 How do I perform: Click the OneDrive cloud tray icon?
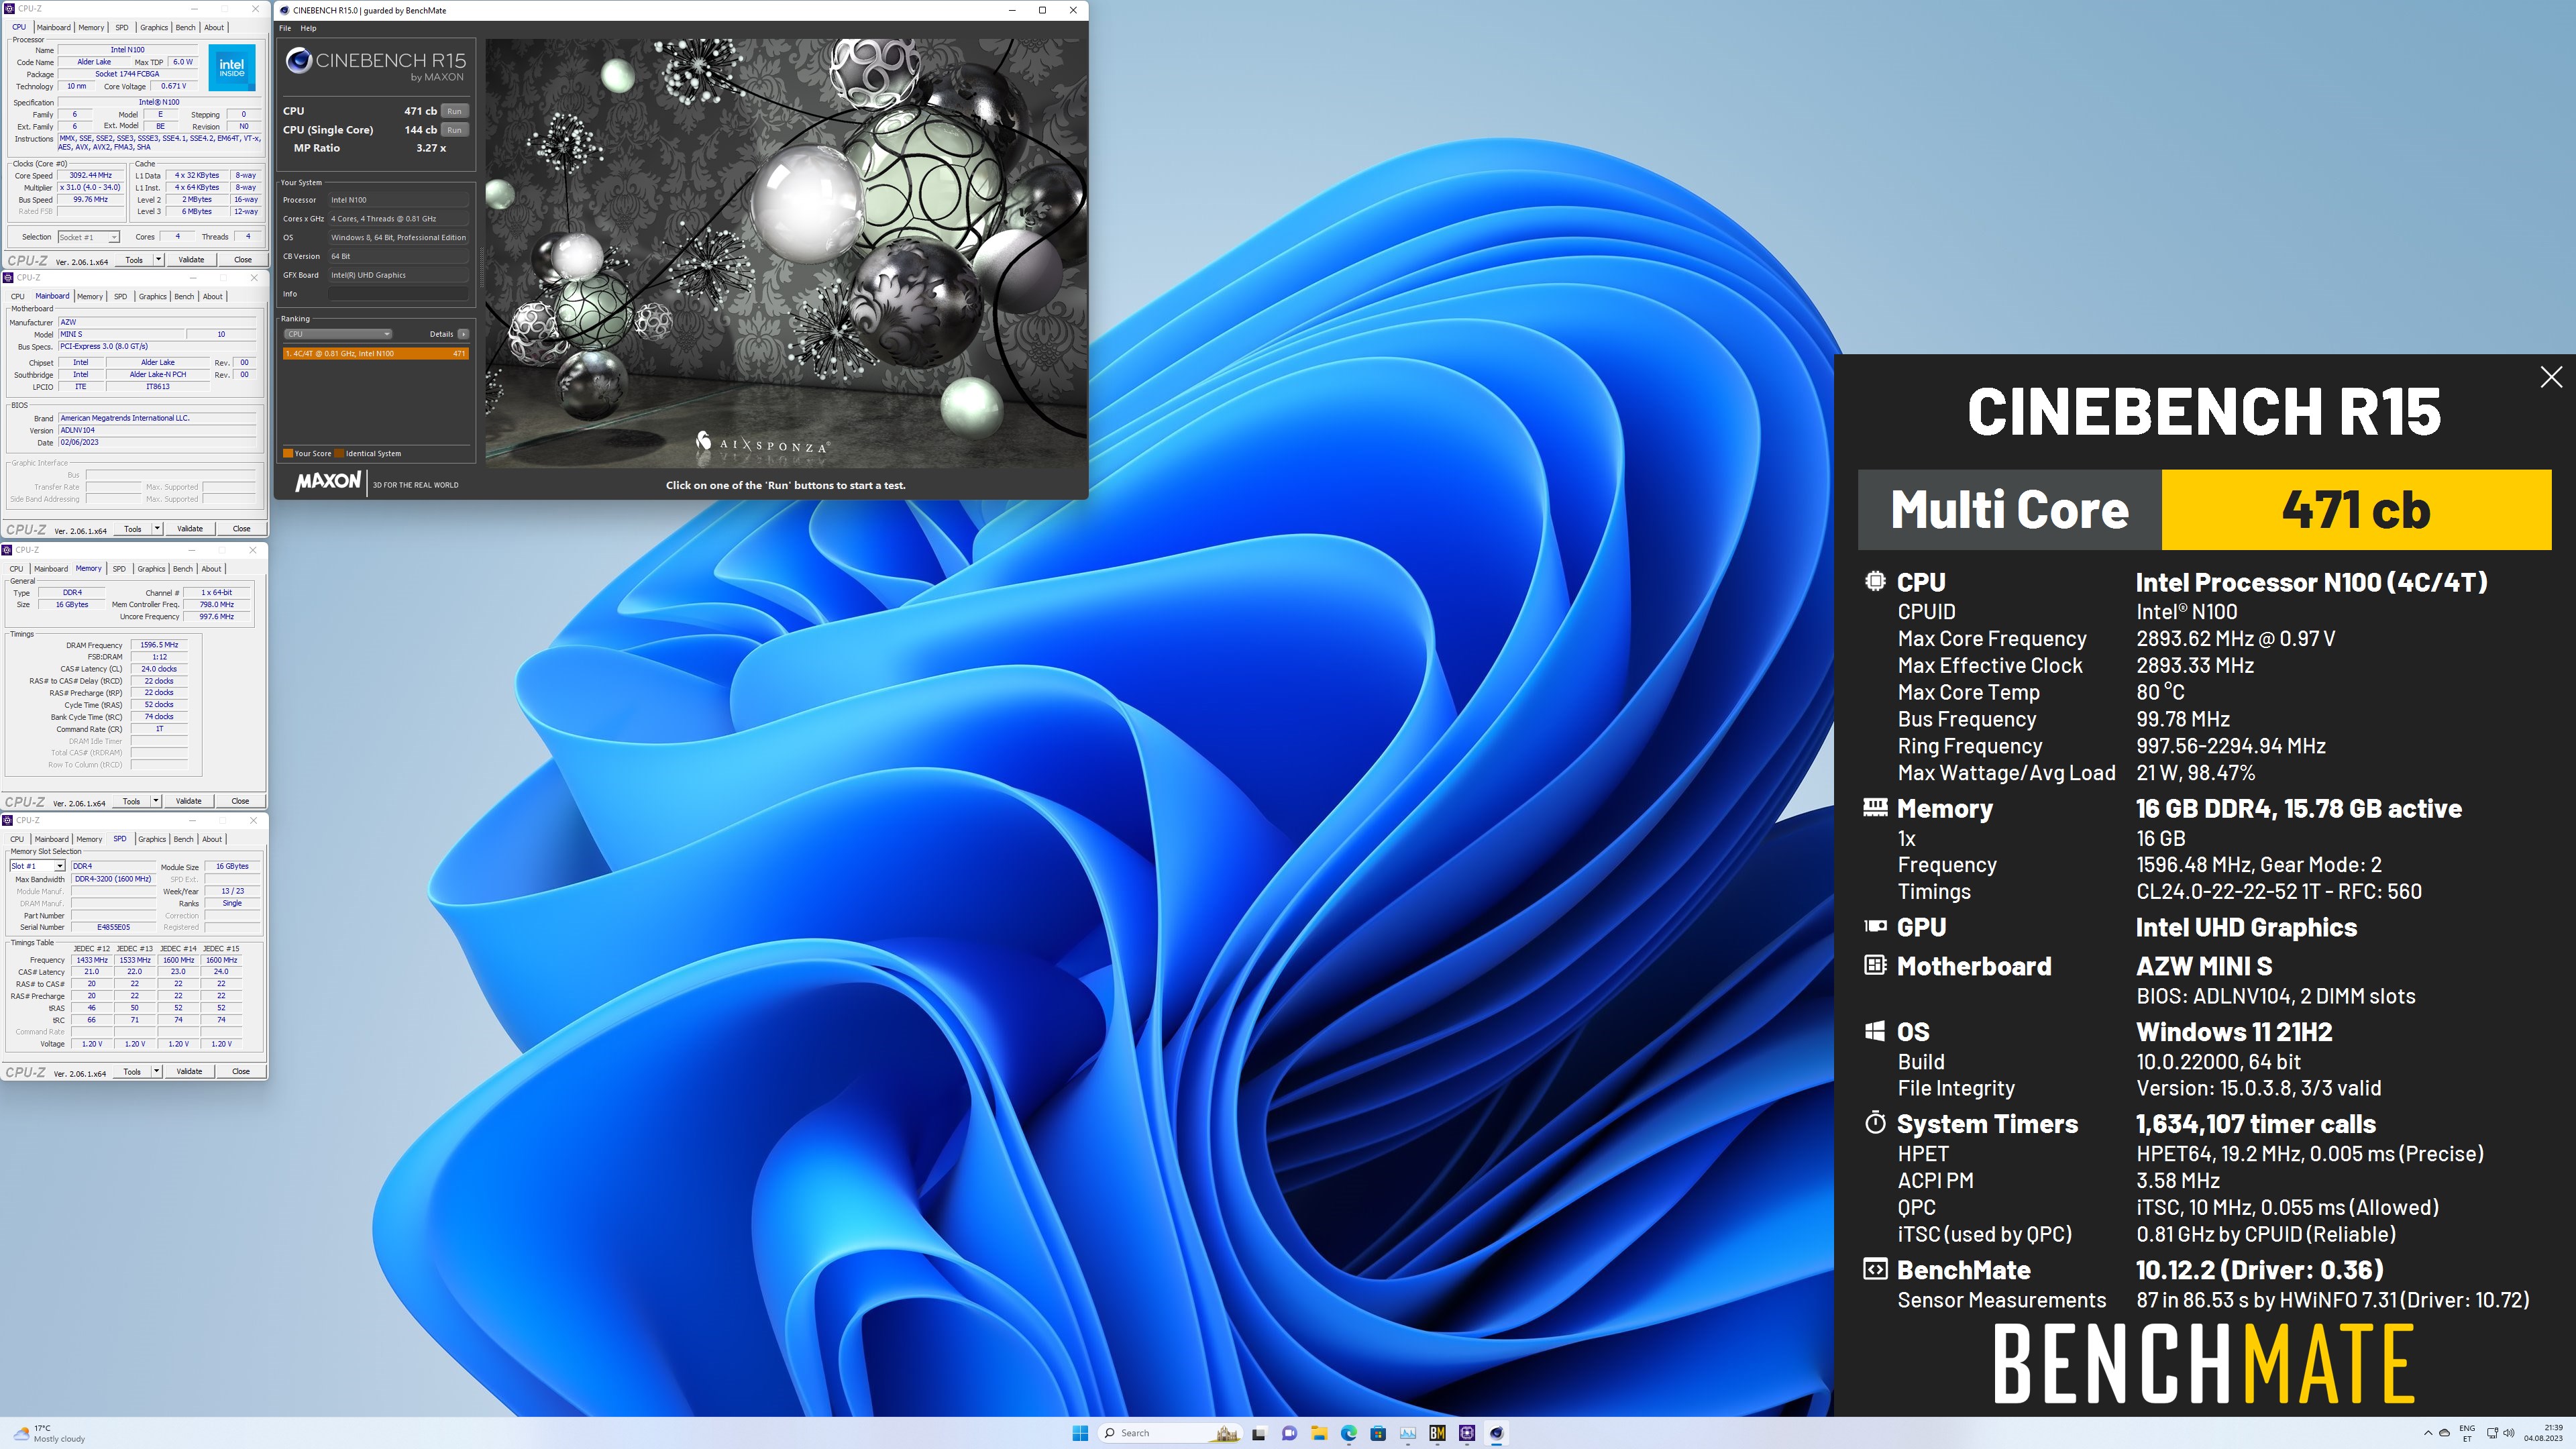(x=2444, y=1433)
